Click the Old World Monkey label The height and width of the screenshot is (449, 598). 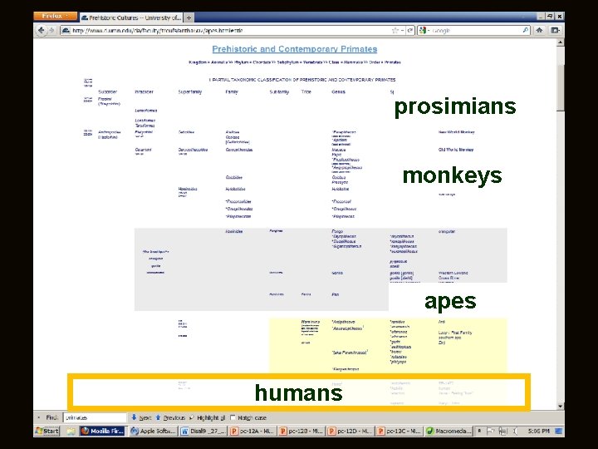tap(456, 150)
